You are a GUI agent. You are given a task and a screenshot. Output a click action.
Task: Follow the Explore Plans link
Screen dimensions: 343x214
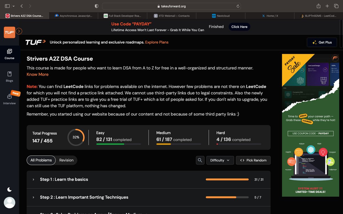[157, 42]
